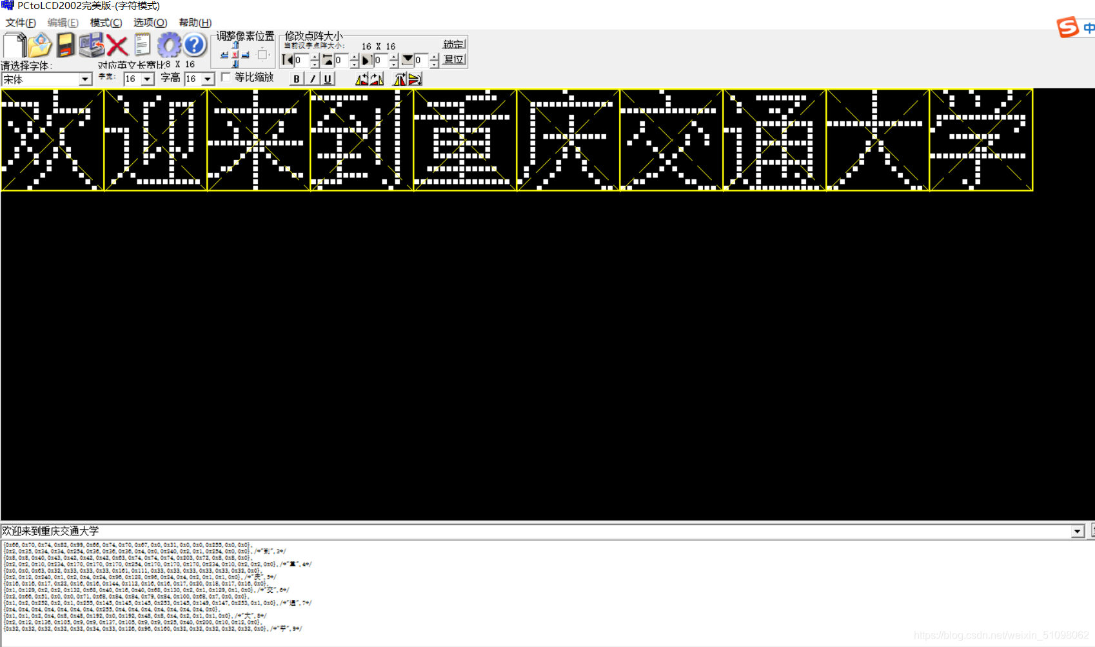Image resolution: width=1095 pixels, height=647 pixels.
Task: Expand the 宋体 font dropdown
Action: (85, 79)
